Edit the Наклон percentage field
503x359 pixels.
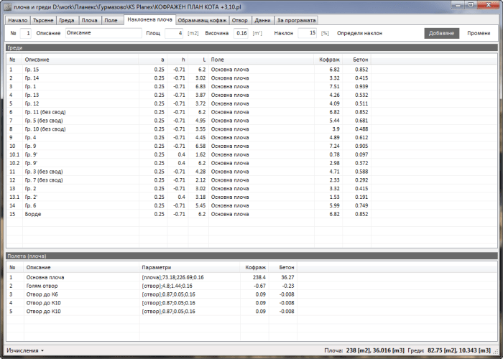coord(307,33)
